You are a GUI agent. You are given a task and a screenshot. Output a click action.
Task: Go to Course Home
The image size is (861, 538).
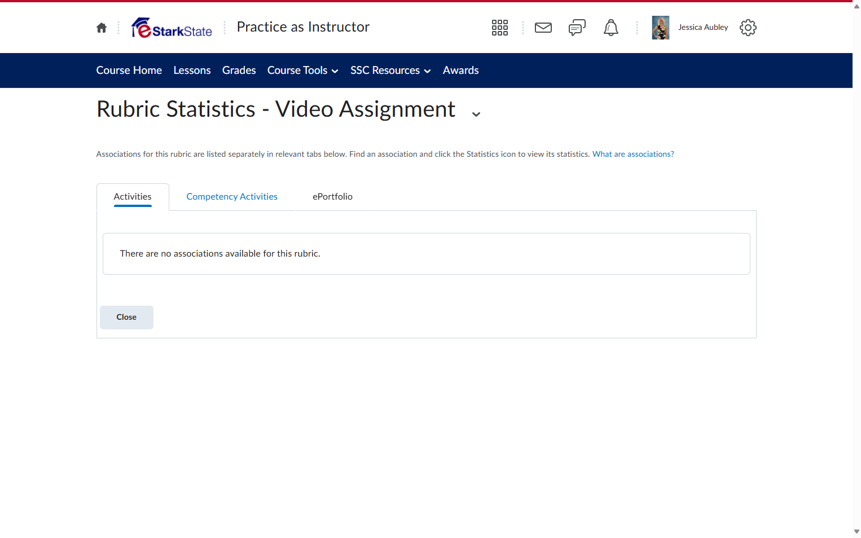pos(129,70)
